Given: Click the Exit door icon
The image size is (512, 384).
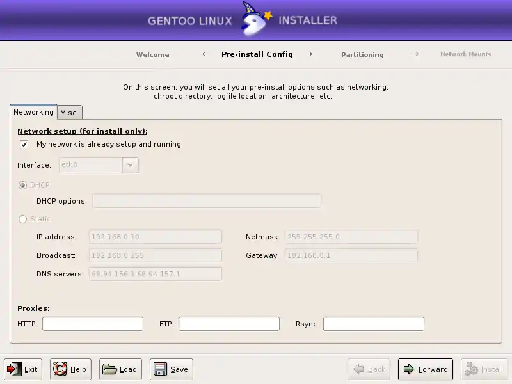Looking at the screenshot, I should 14,369.
